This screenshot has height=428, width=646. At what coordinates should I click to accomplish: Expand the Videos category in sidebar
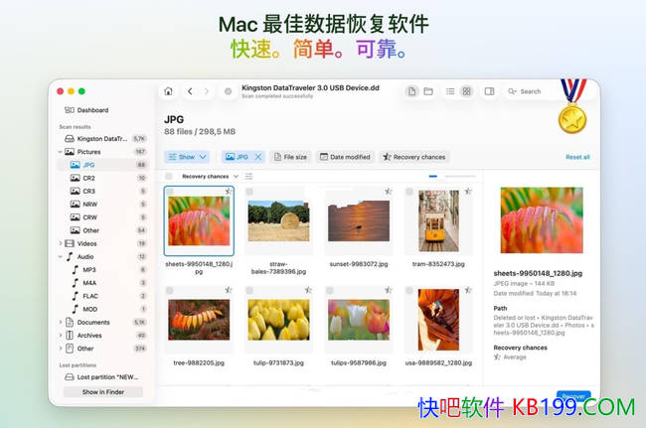click(61, 243)
